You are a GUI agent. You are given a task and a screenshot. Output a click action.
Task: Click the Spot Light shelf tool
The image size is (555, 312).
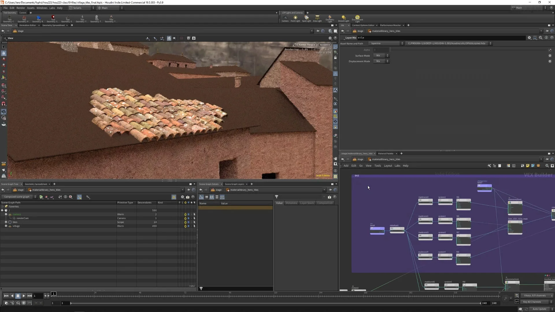tap(306, 18)
